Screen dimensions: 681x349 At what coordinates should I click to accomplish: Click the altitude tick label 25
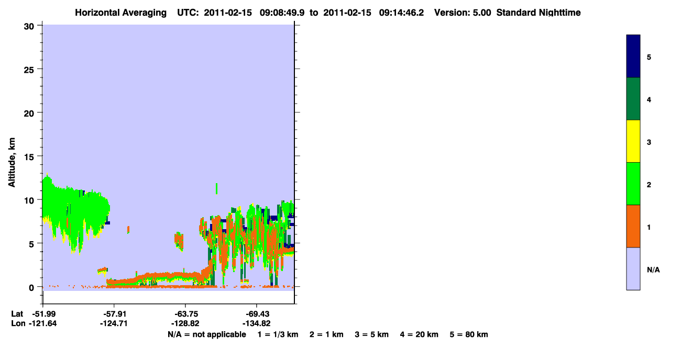tap(30, 69)
